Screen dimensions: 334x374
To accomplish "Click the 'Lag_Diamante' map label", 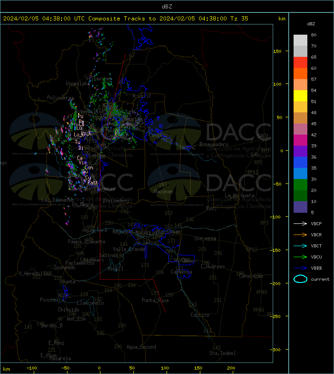I will coord(57,200).
